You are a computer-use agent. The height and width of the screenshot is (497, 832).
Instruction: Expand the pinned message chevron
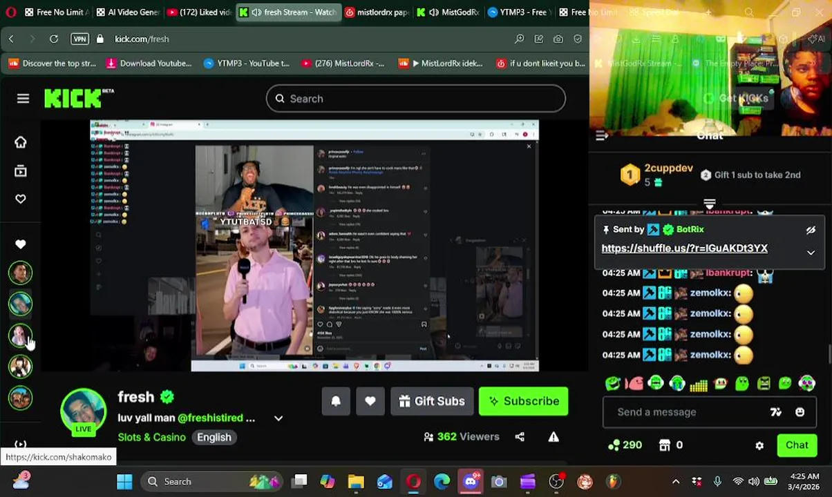[811, 253]
